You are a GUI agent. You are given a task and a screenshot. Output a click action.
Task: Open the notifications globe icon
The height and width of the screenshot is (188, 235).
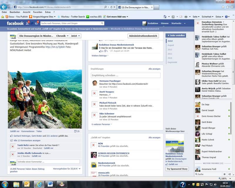click(x=37, y=23)
